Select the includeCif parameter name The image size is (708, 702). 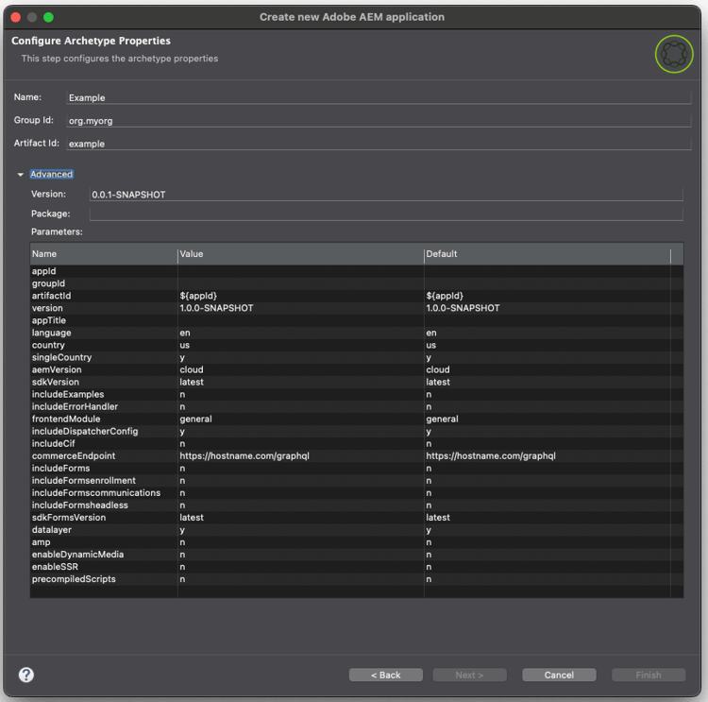pyautogui.click(x=53, y=443)
